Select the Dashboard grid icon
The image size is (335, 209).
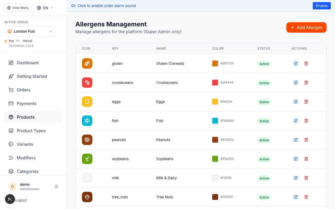11,63
